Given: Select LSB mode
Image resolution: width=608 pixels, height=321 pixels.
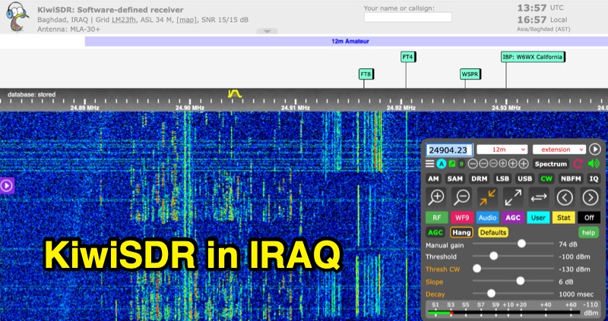Looking at the screenshot, I should point(502,179).
